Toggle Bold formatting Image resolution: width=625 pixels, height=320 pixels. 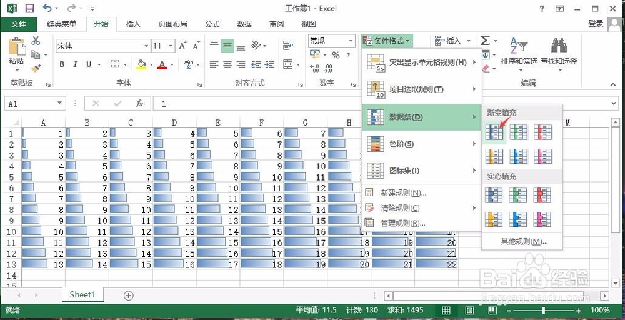(x=62, y=64)
